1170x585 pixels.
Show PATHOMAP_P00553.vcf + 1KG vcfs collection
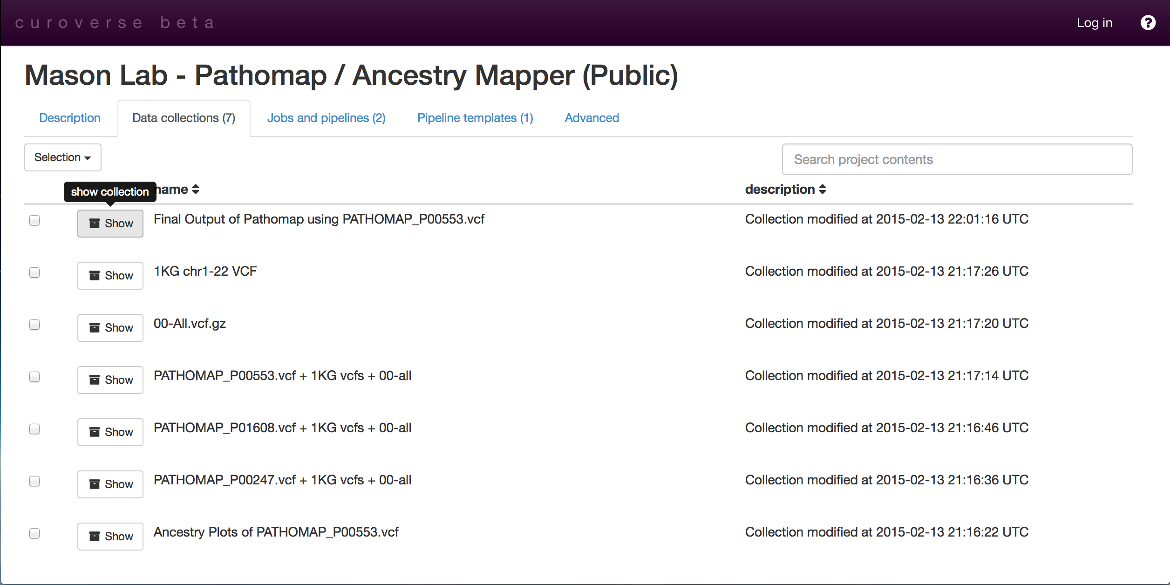[x=110, y=380]
